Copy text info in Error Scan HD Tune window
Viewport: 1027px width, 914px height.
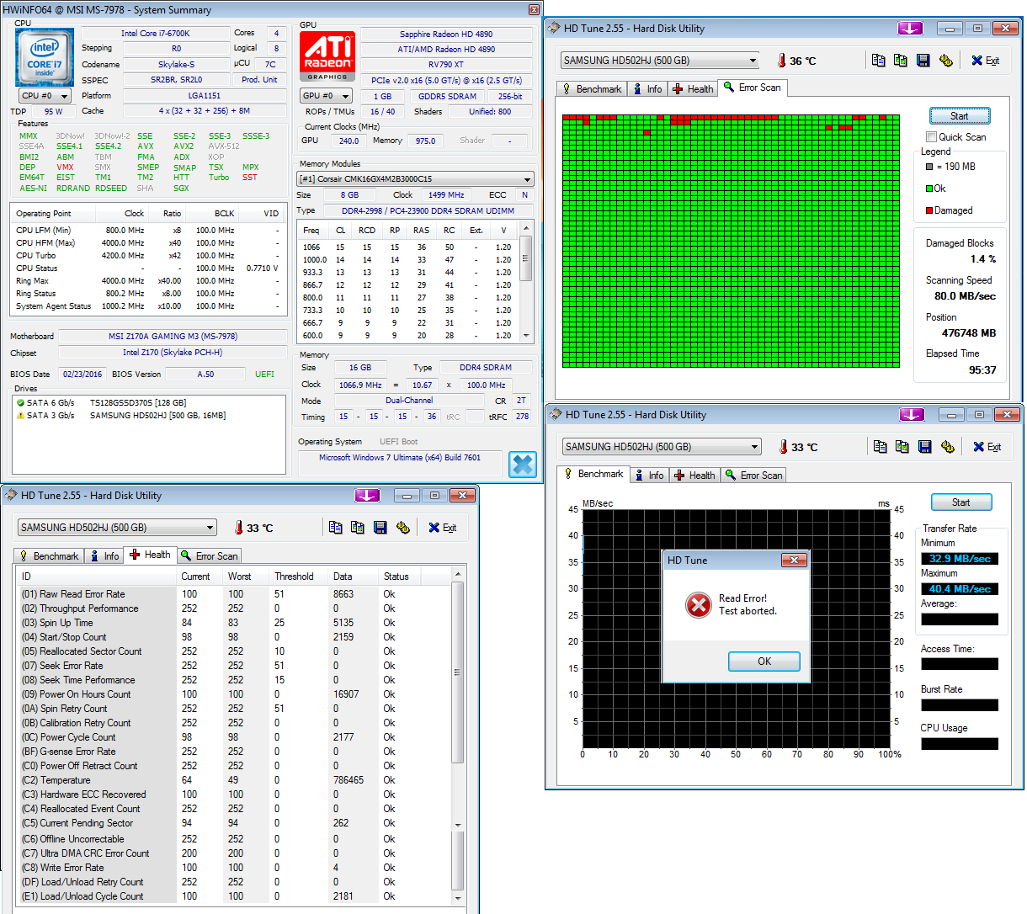(879, 61)
